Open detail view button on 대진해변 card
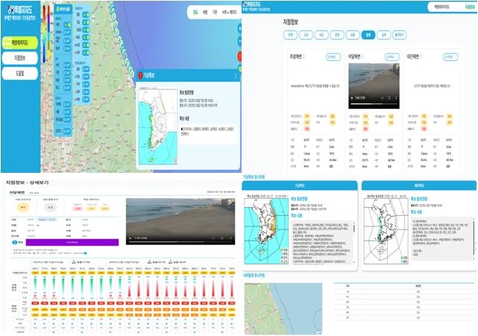Screen dimensions: 478x336 click(x=450, y=57)
